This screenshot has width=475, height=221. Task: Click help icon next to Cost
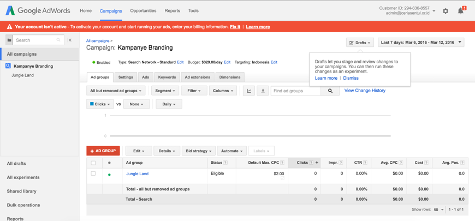426,163
